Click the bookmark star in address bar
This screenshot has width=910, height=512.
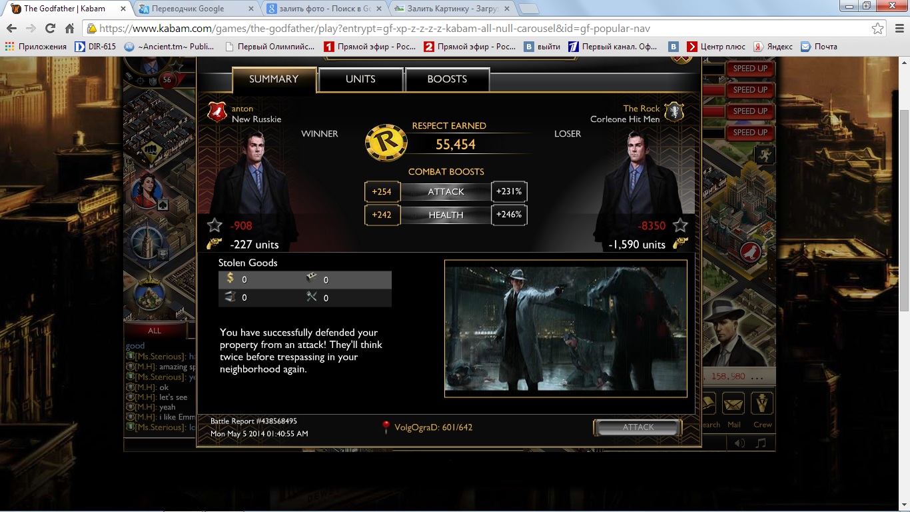point(878,29)
